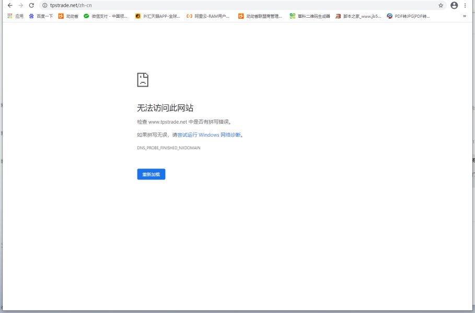The image size is (475, 313).
Task: Open the 外汇天眼APP bookmark
Action: 158,16
